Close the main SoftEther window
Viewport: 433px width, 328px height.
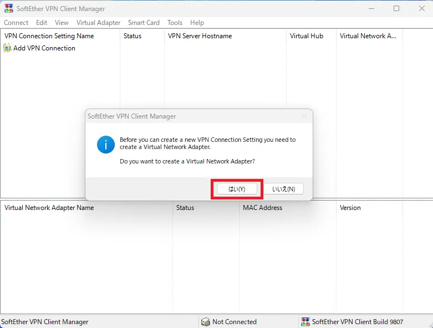pos(422,8)
